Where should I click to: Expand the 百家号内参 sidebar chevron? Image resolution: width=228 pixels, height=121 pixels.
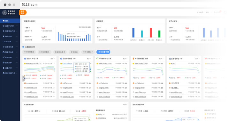click(17, 47)
